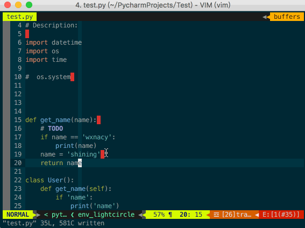Click line number 22 in the gutter
Image resolution: width=305 pixels, height=228 pixels.
(18, 180)
